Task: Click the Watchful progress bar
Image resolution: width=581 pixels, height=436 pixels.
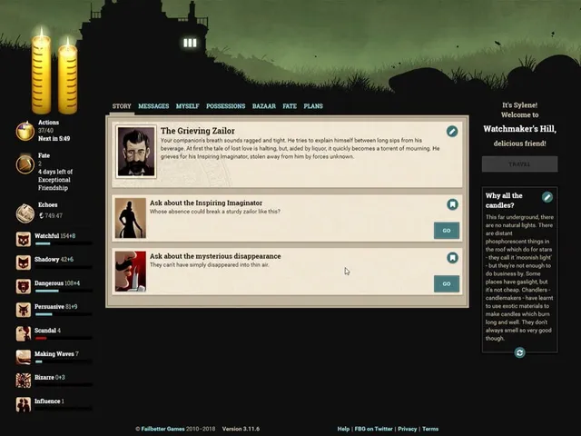Action: [64, 243]
